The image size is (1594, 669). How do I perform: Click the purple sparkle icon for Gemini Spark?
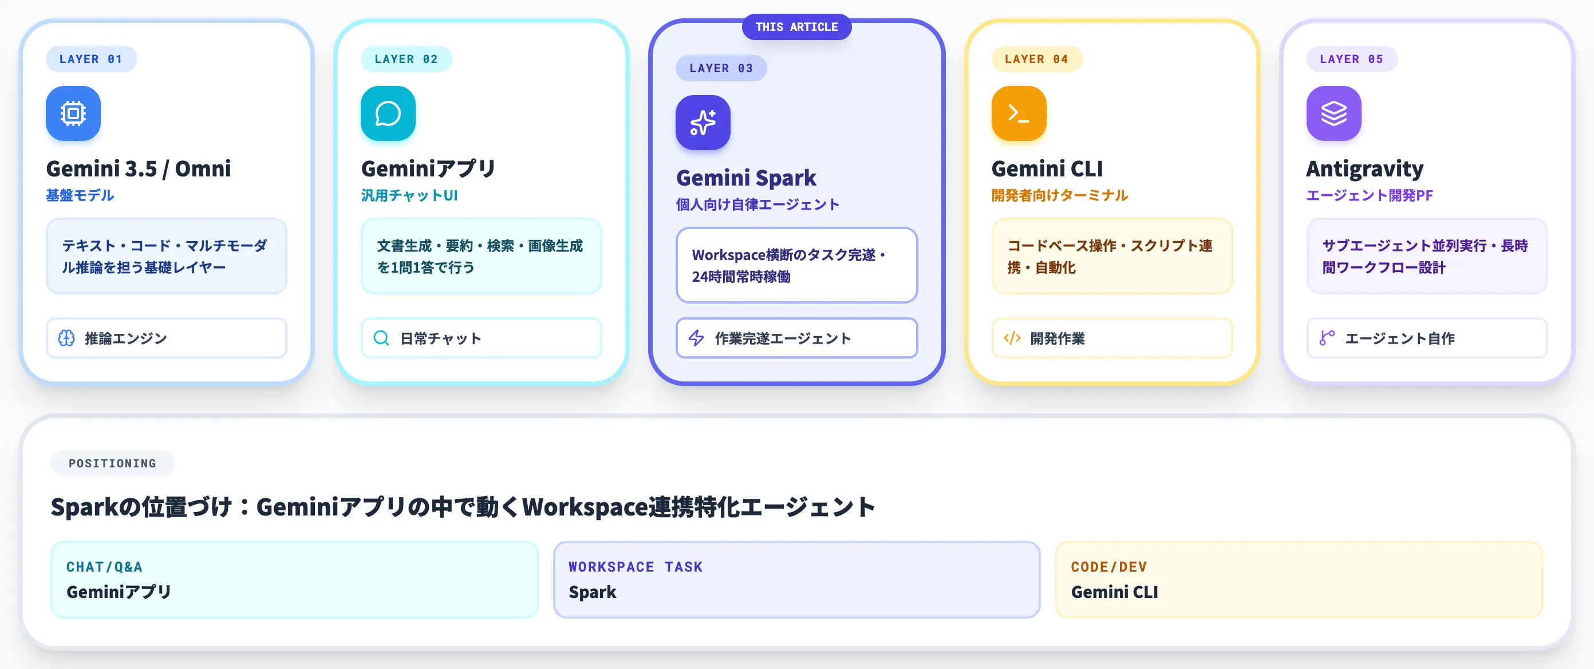pos(703,123)
